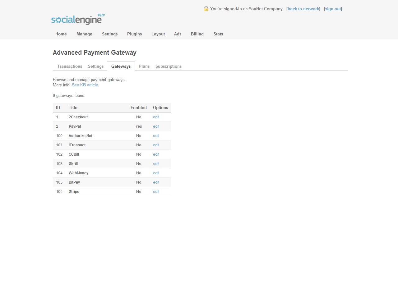
Task: Select the iTransact title cell
Action: point(77,145)
